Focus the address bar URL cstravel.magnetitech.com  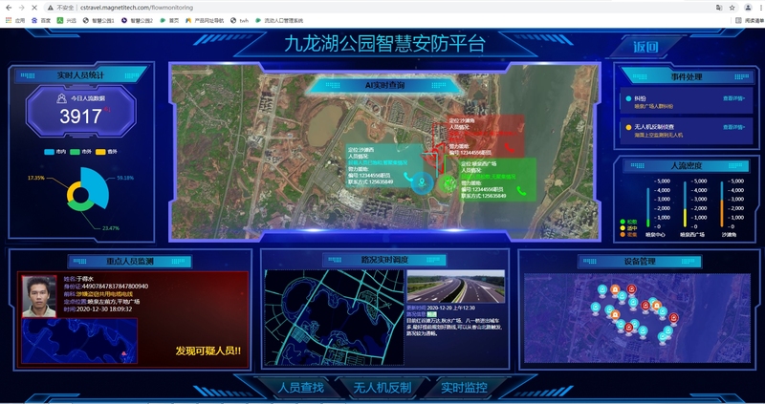(137, 8)
